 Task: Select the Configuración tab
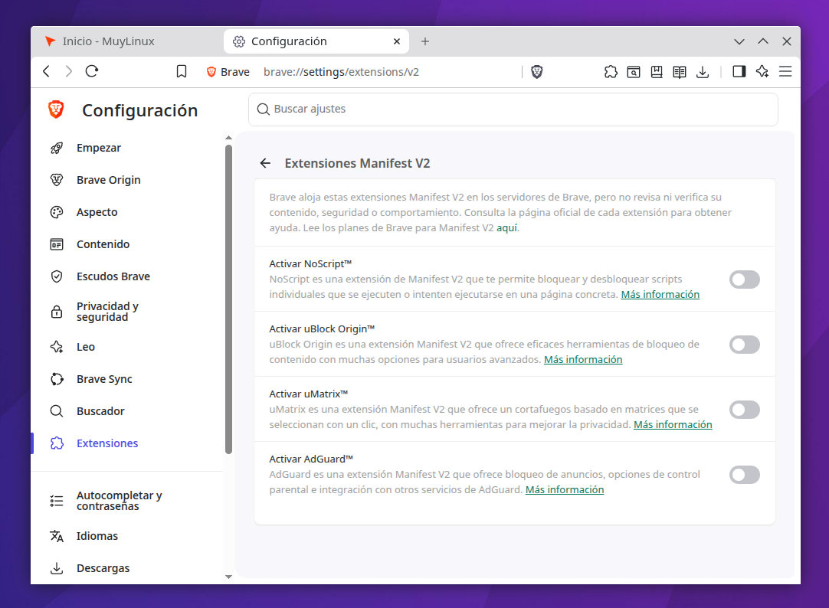click(x=316, y=41)
